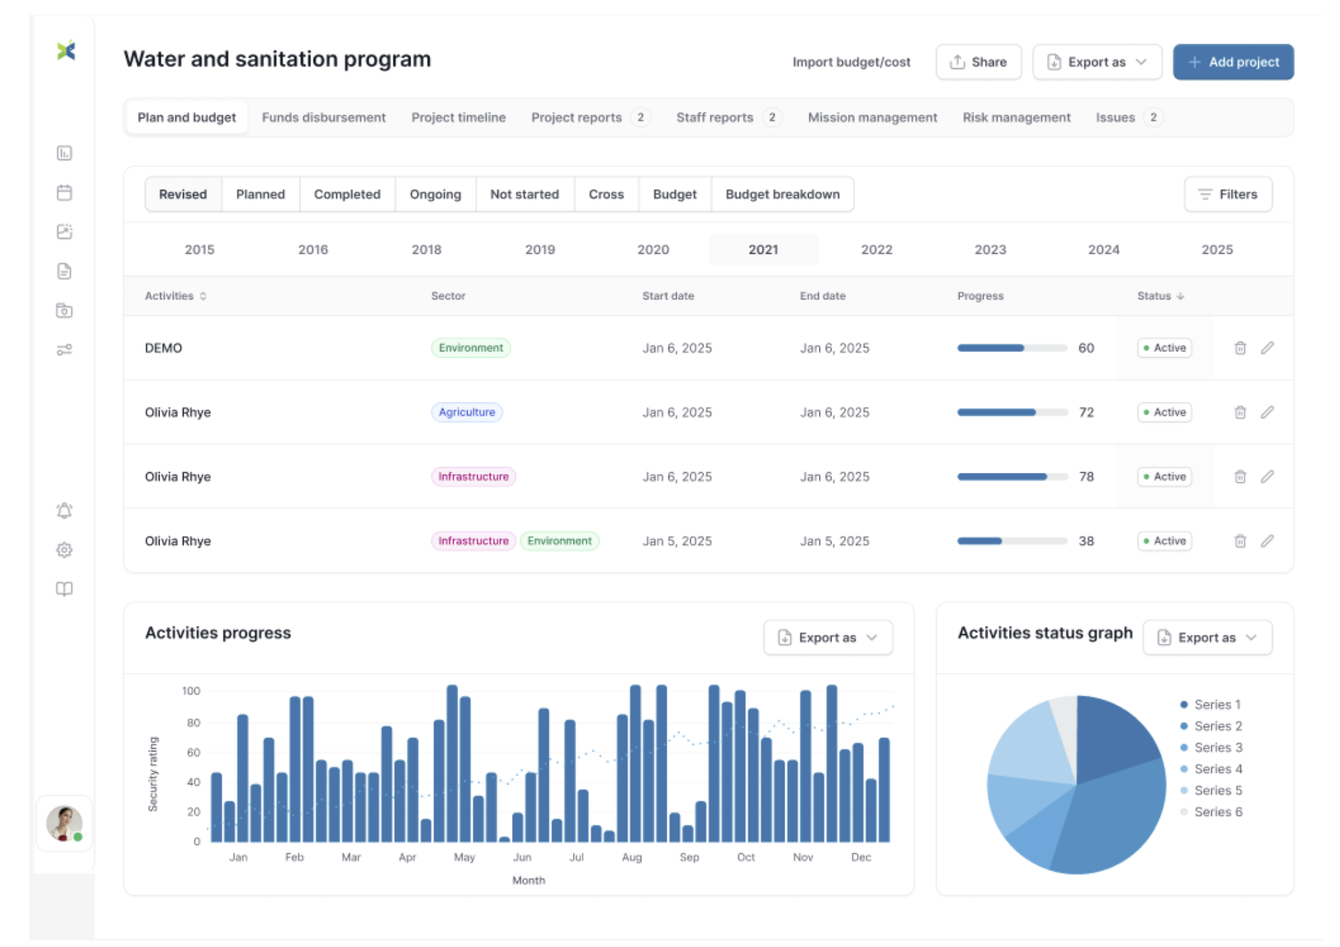Toggle the Not started activities filter

[x=525, y=194]
